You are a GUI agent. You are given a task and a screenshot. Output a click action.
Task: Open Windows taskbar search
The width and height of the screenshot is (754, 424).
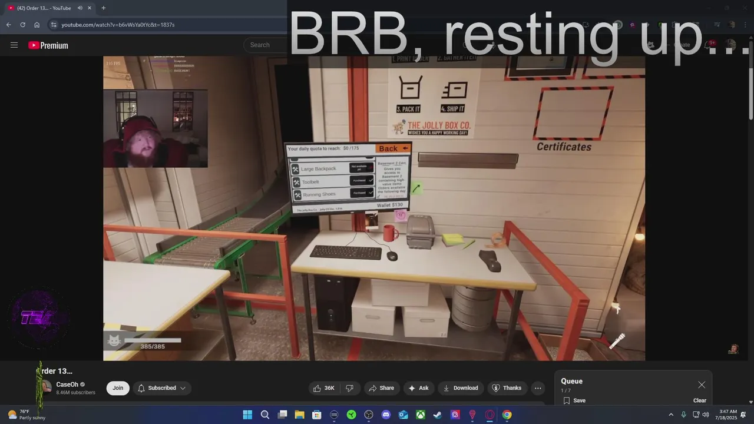tap(265, 415)
